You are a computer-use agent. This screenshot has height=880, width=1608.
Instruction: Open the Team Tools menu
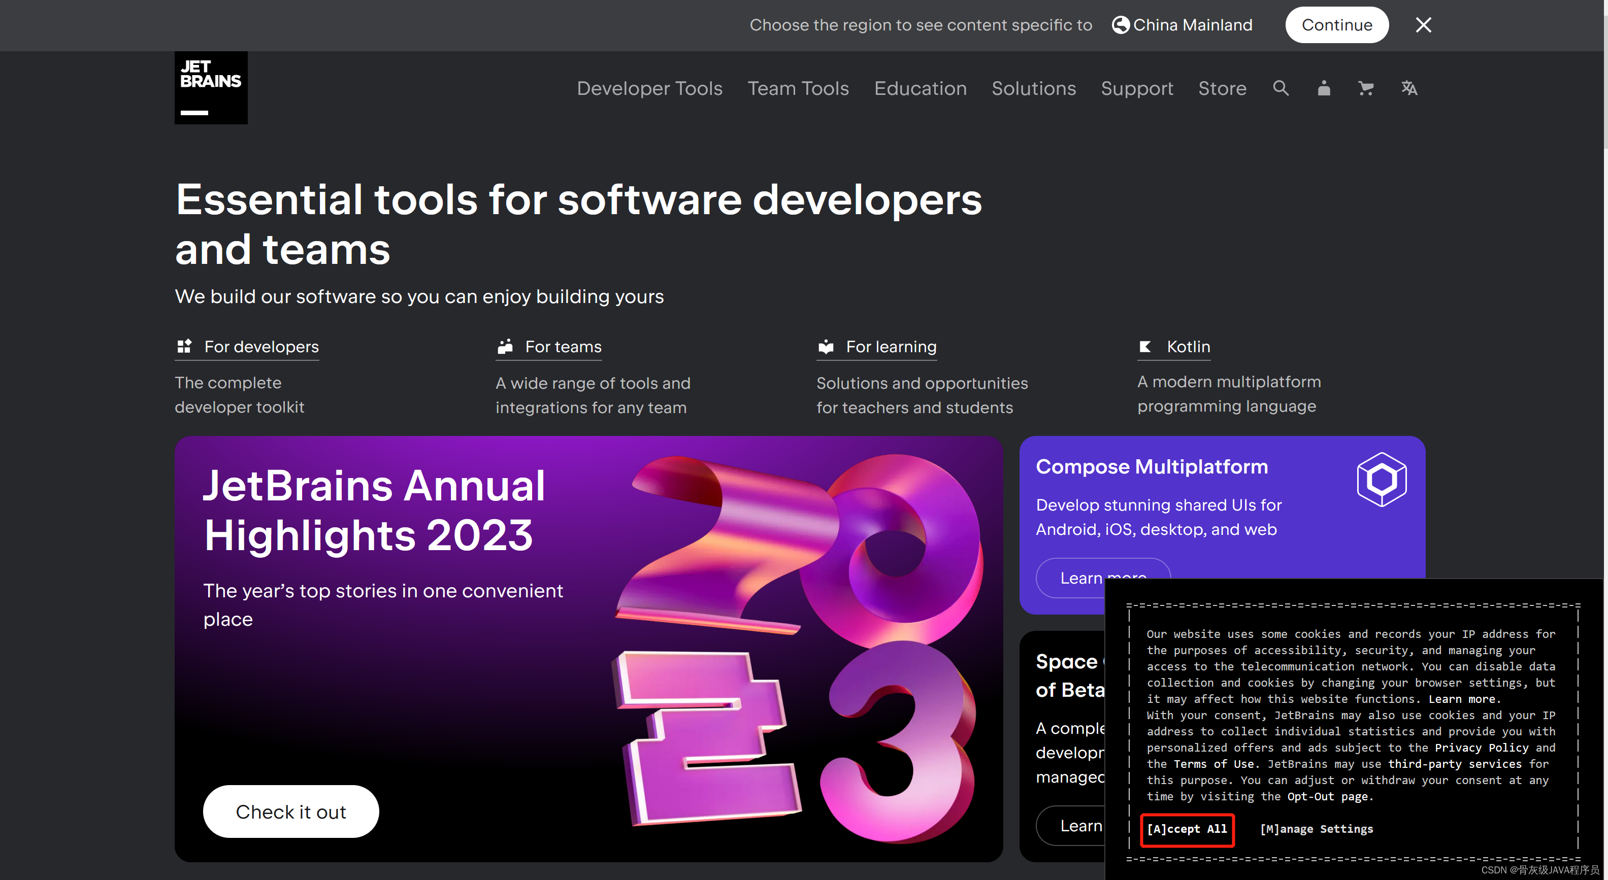798,88
